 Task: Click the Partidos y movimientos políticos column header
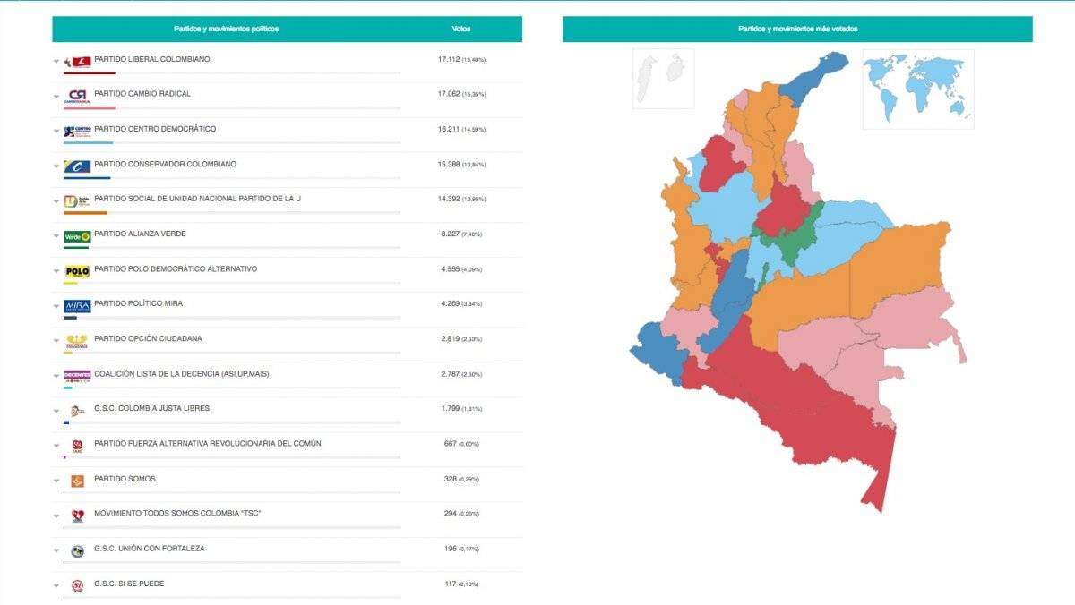pyautogui.click(x=226, y=29)
